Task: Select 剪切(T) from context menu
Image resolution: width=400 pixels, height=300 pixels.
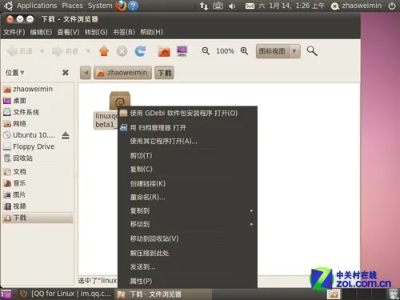Action: [187, 155]
